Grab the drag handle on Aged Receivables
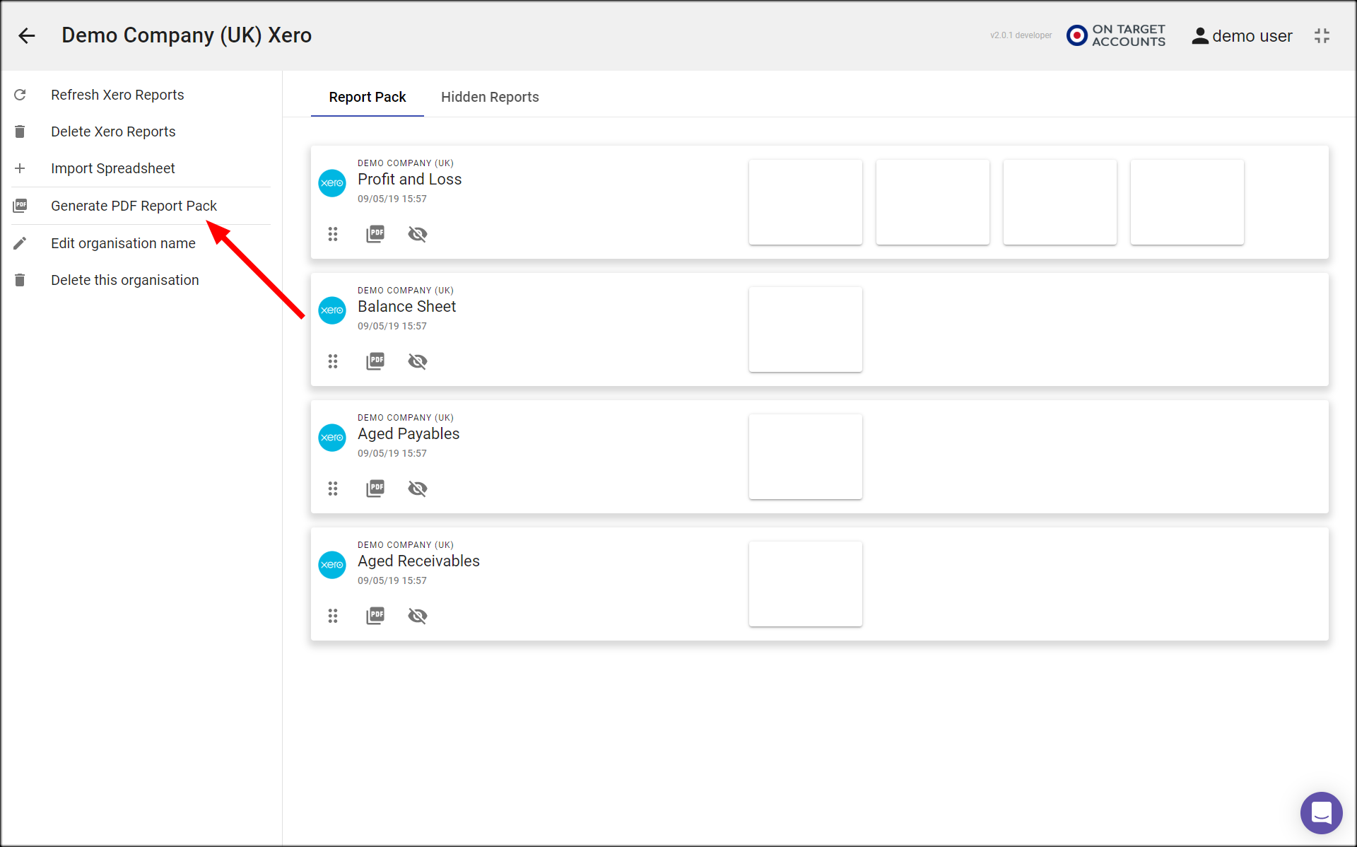 (x=333, y=616)
